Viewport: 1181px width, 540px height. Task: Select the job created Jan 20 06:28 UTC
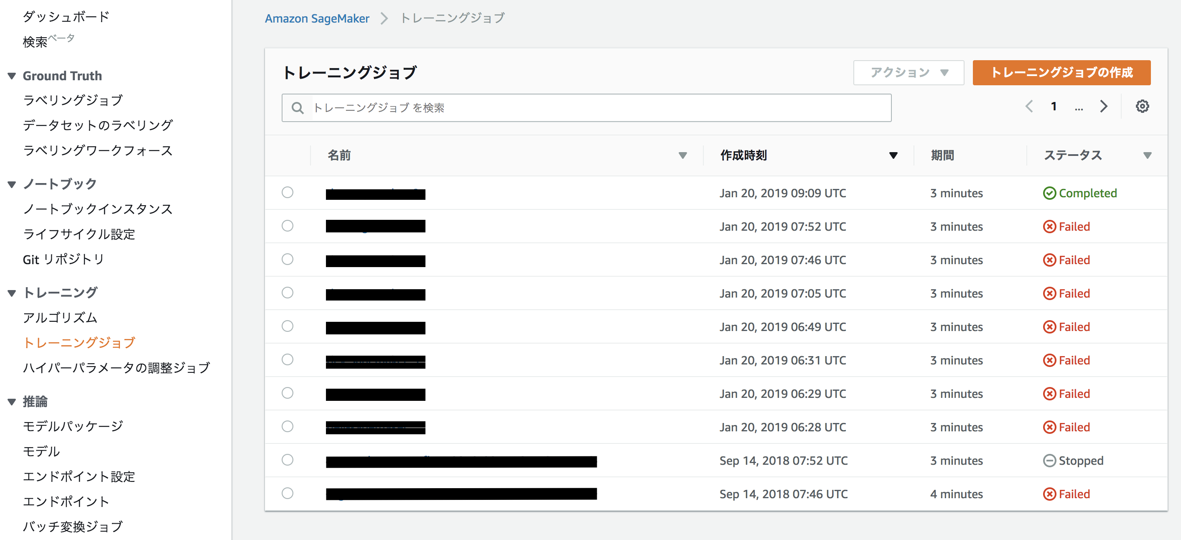pos(288,426)
